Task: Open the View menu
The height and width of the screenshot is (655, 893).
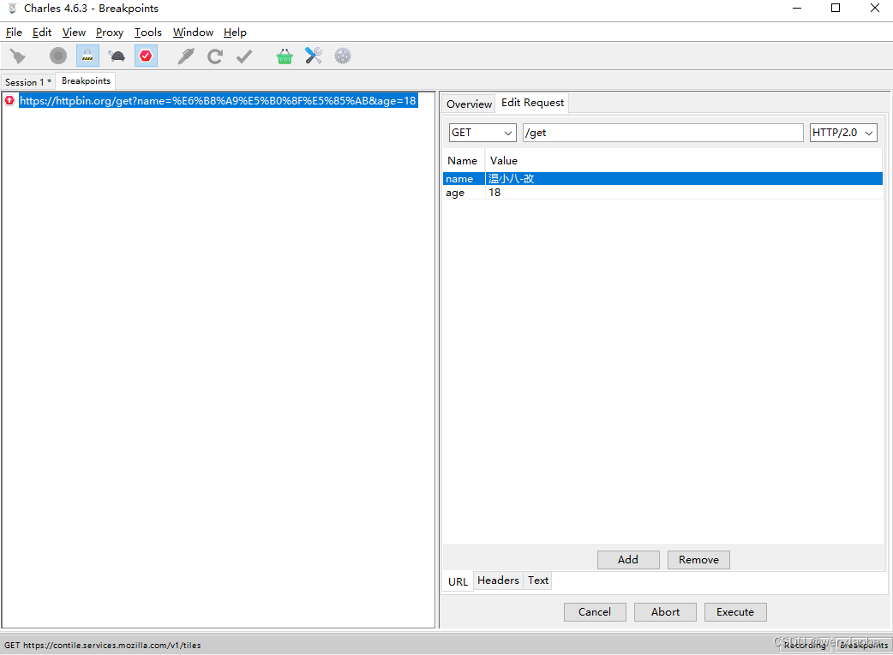Action: point(74,33)
